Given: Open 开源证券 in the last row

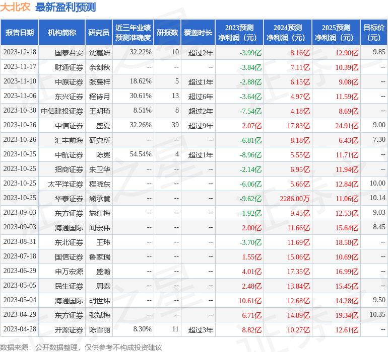Looking at the screenshot, I should coord(69,330).
